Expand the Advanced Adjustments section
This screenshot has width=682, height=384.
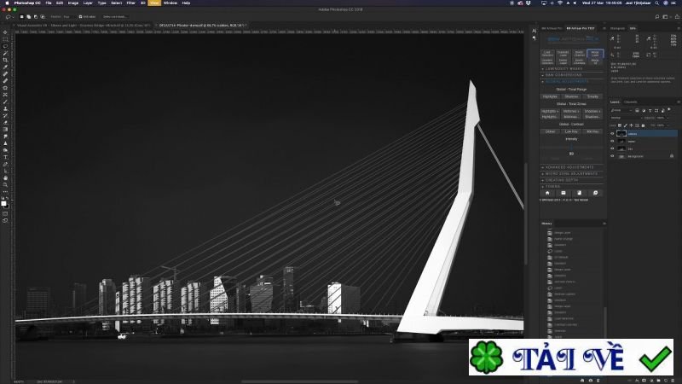571,167
